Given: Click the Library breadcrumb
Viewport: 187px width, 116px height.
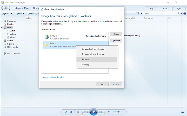Looking at the screenshot, I should [18, 8].
